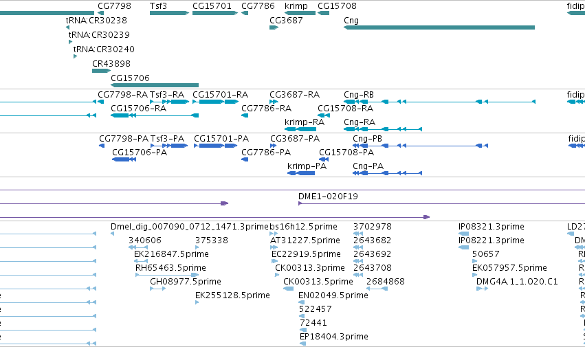Select tRNA:CR30240 feature label
Viewport: 585px width, 347px height.
pos(104,49)
